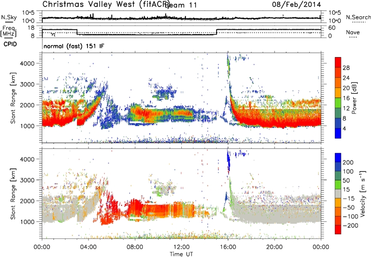Click the 'Velocity [m s⁻¹]' colorbar label
Viewport: 371px width, 257px height.
point(363,193)
